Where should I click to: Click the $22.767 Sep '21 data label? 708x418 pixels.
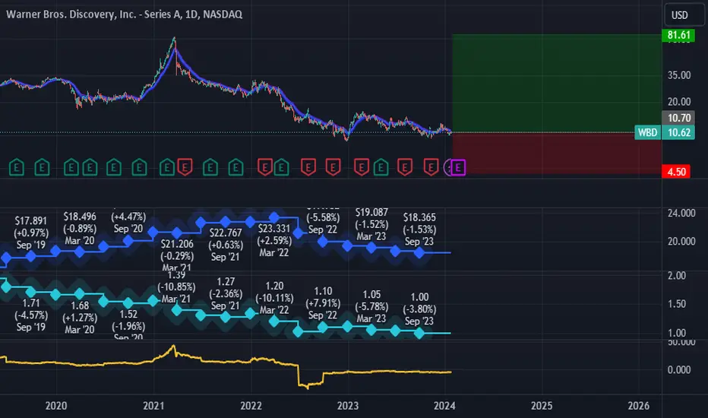226,245
